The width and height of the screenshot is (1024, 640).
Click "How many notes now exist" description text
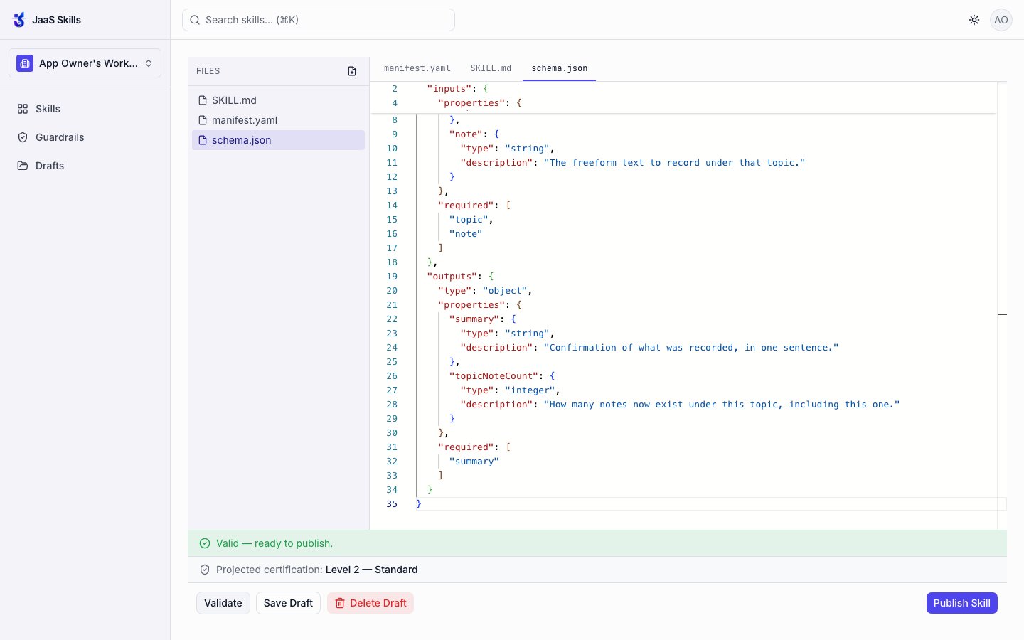pyautogui.click(x=722, y=405)
